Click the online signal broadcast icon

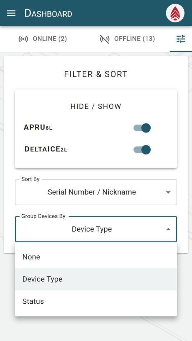23,39
